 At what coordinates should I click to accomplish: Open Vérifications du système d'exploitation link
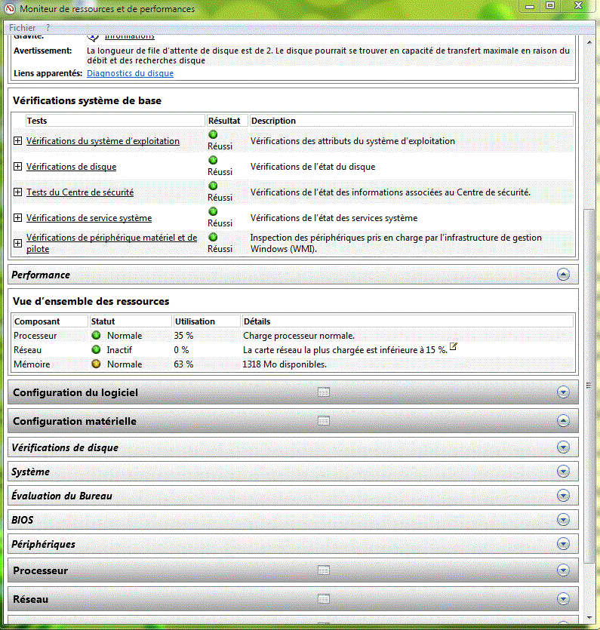coord(103,141)
